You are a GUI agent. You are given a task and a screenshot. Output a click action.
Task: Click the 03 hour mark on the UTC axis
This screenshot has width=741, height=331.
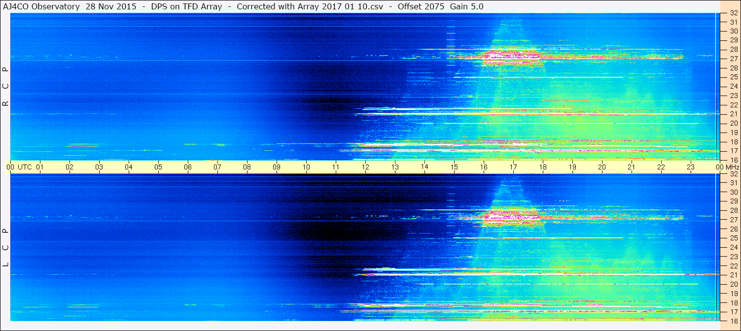(99, 167)
